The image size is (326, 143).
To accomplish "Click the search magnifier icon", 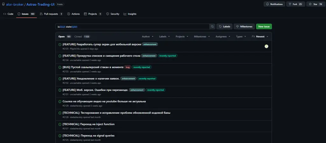I will [212, 27].
